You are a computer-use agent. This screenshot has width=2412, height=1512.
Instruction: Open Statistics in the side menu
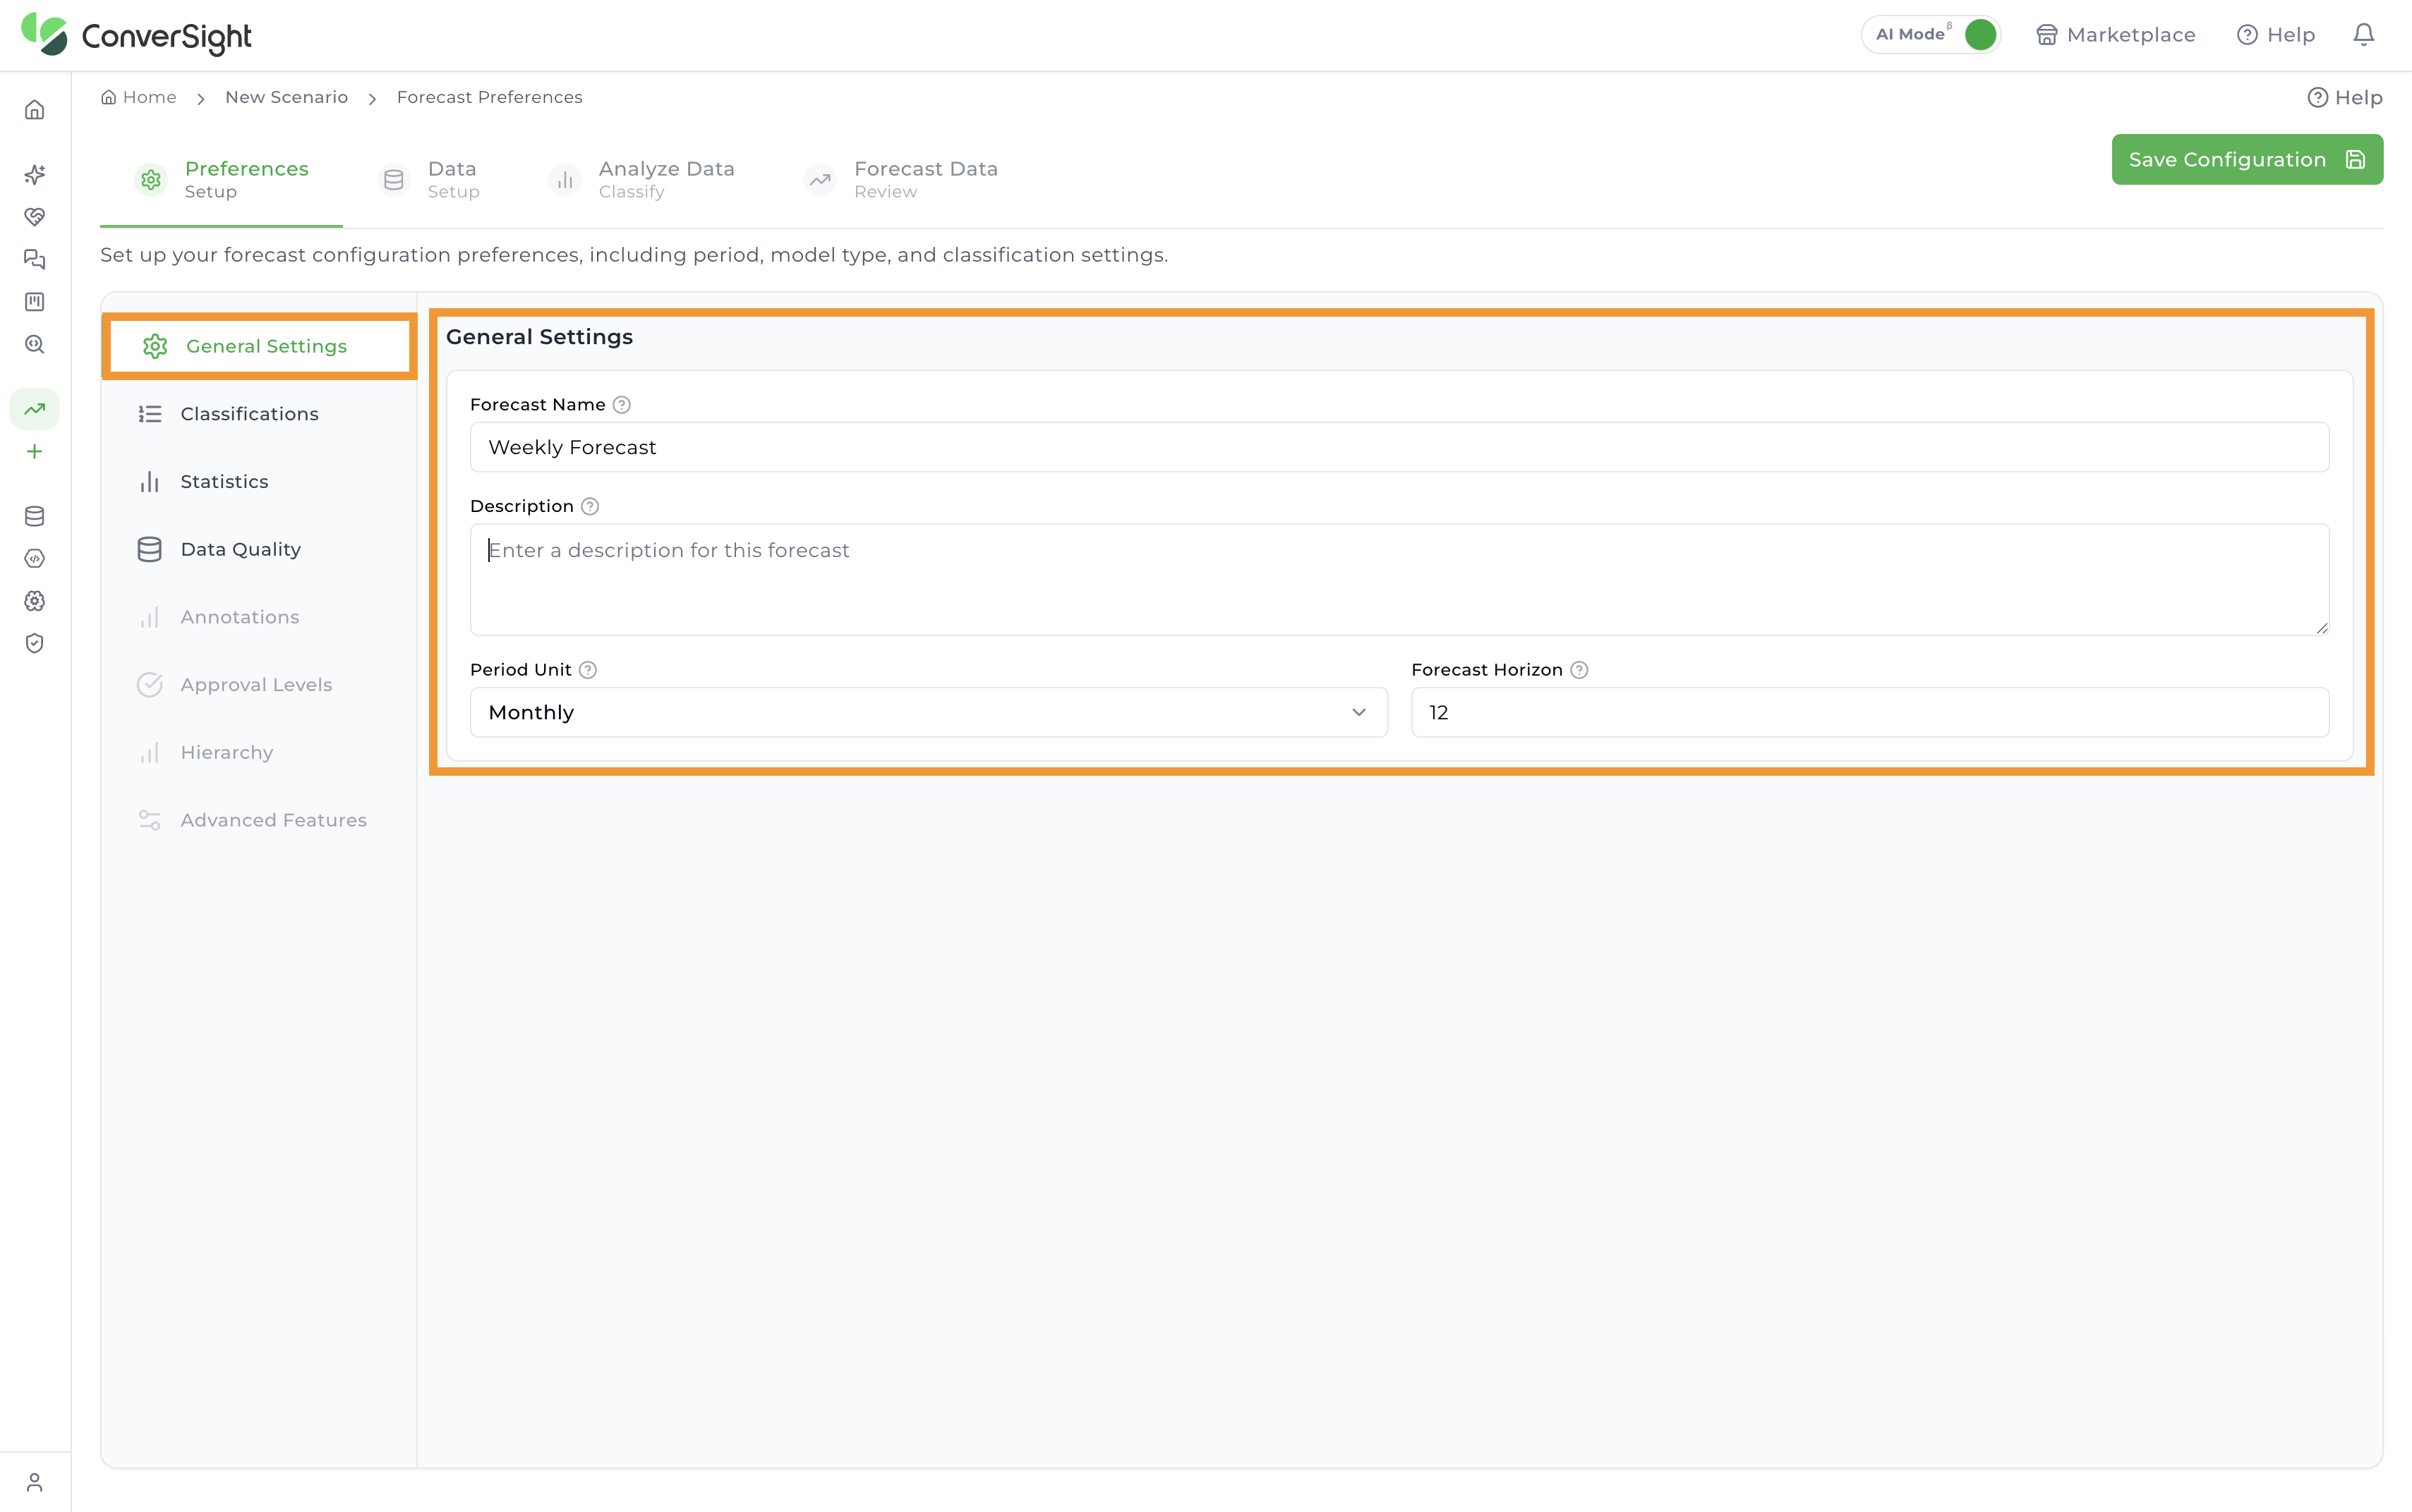click(260, 482)
